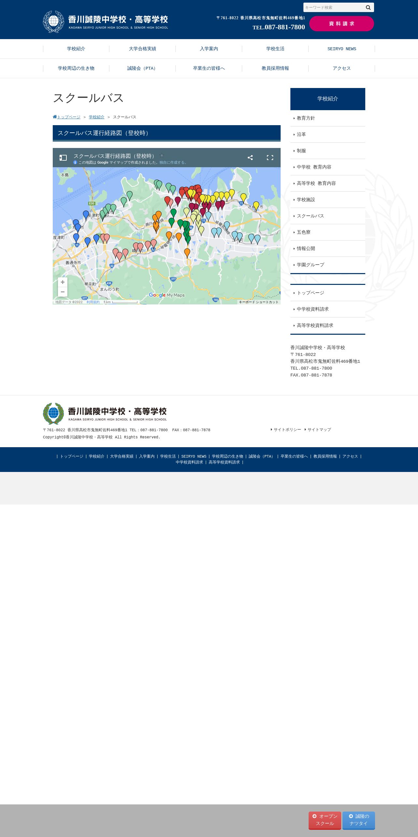Open SEIRYO NEWS in top navigation
Viewport: 418px width, 837px height.
(x=342, y=49)
